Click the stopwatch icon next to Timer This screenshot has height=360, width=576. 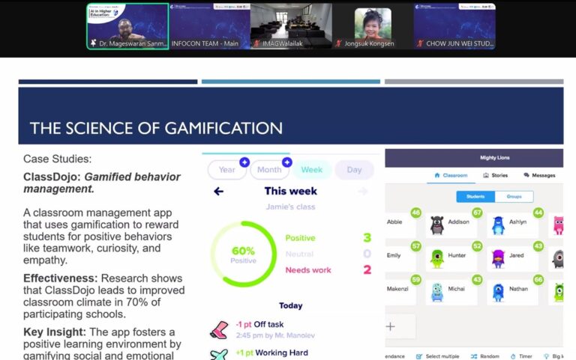click(x=513, y=356)
